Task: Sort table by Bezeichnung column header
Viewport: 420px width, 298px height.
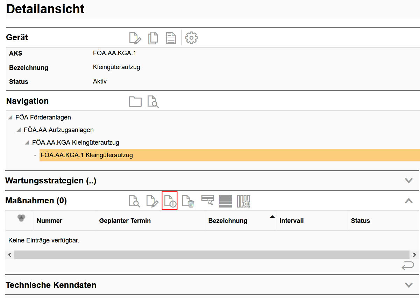Action: tap(228, 221)
